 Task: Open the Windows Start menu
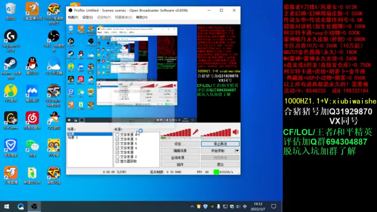tap(7, 206)
